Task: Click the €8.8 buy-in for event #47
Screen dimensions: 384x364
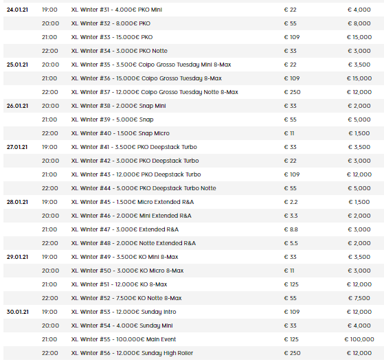Action: (x=291, y=229)
